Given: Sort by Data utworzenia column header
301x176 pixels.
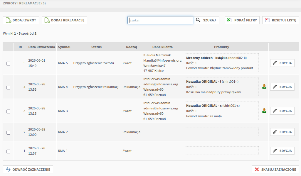Looking at the screenshot, I should coord(42,47).
